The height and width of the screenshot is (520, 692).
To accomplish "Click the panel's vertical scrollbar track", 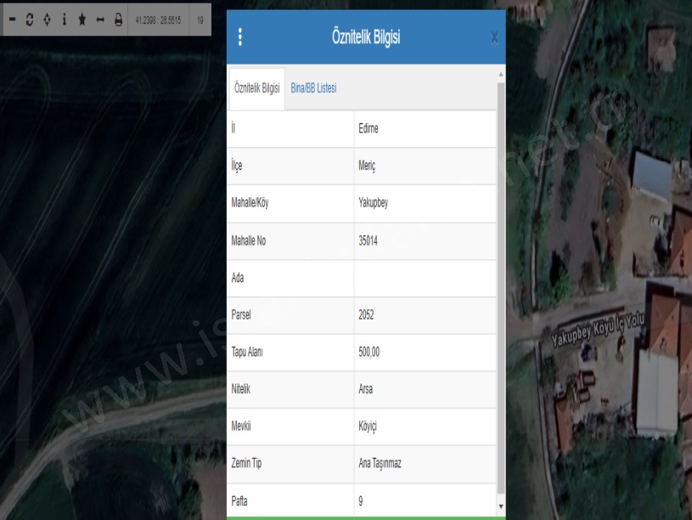I will pos(500,289).
